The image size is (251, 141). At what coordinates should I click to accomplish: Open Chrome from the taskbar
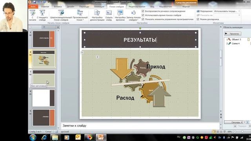click(89, 137)
